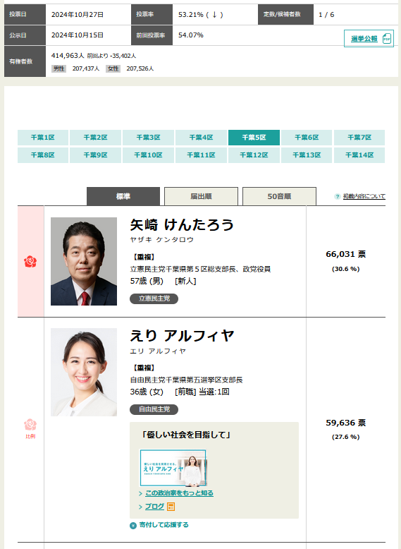This screenshot has height=549, width=401.
Task: Click the pink rose 比例 icon
Action: [30, 425]
